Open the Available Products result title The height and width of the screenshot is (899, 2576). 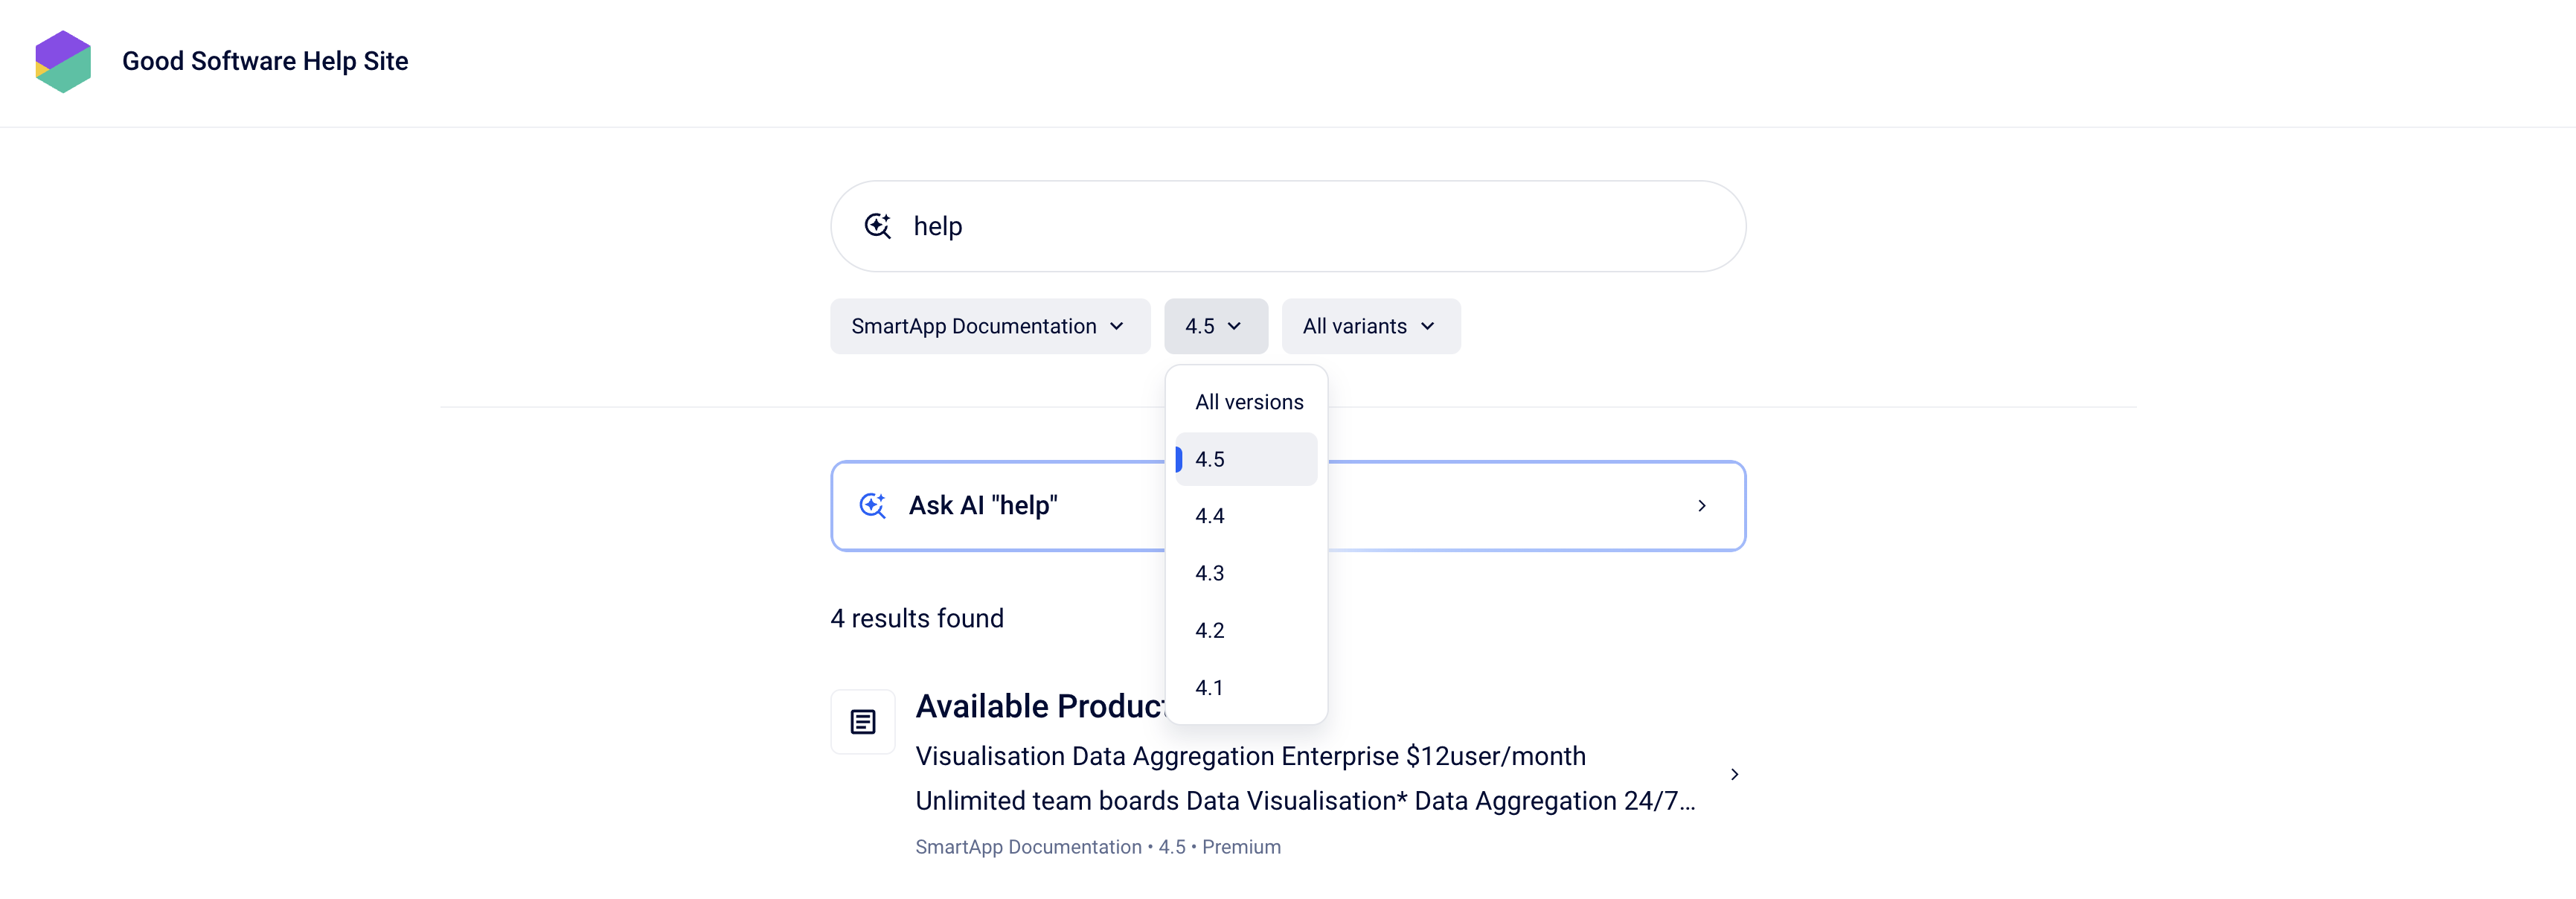click(1040, 707)
